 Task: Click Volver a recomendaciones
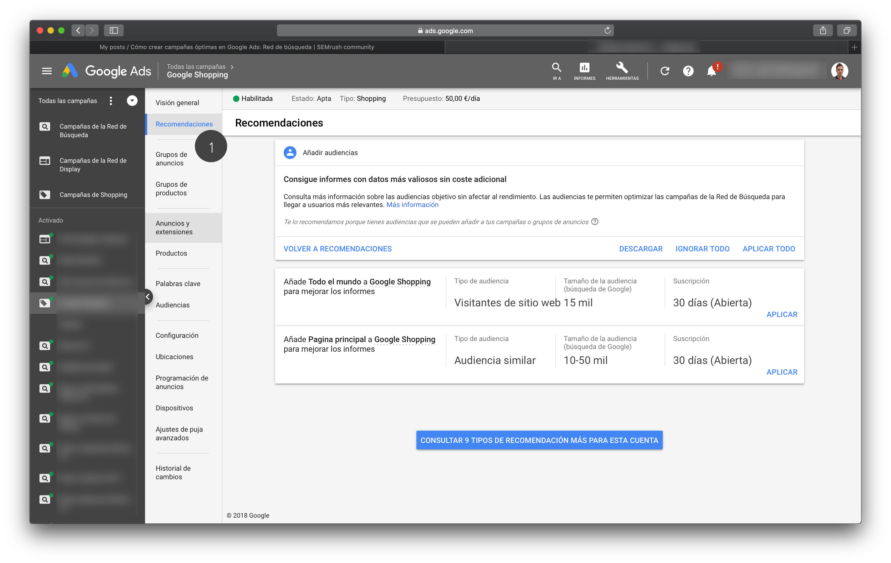[x=338, y=248]
